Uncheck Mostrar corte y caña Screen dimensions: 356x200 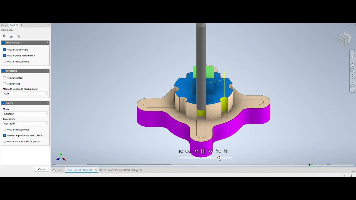(x=4, y=50)
